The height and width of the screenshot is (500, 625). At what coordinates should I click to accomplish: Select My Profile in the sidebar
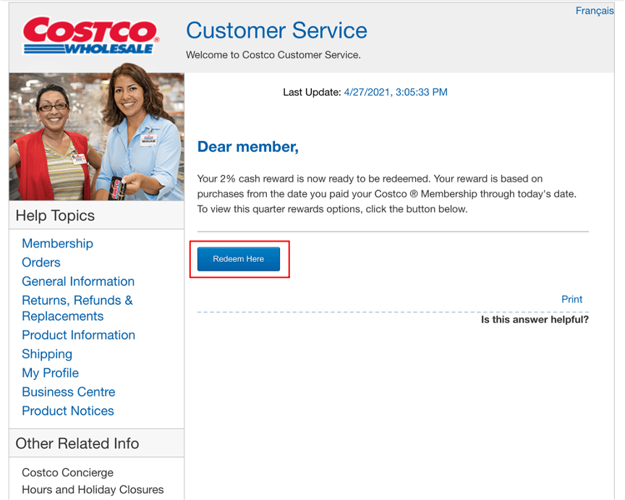[50, 373]
